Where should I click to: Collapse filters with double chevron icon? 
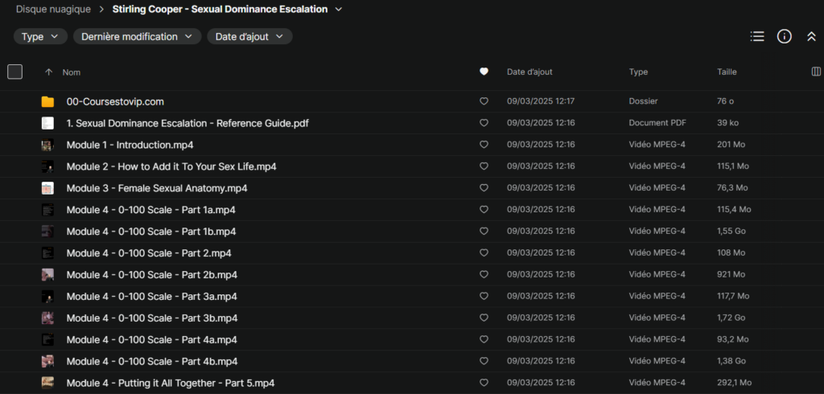point(811,37)
